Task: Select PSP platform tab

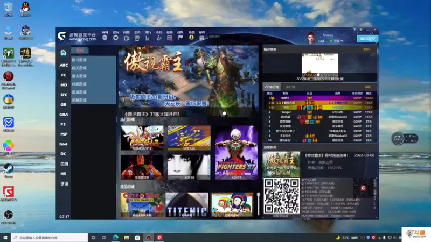Action: click(x=64, y=134)
